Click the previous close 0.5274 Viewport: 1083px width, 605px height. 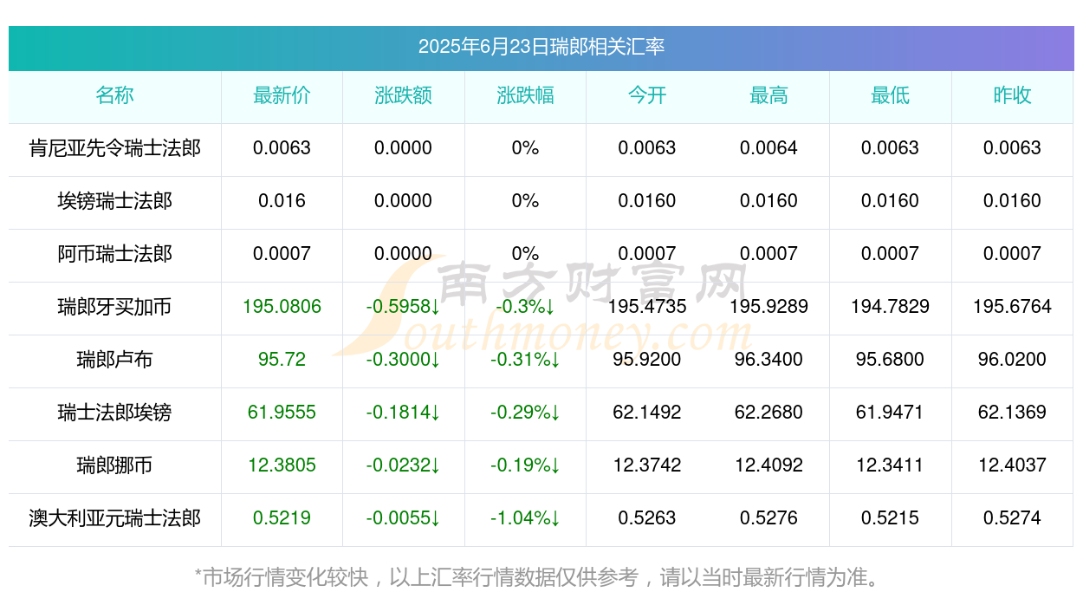1012,518
